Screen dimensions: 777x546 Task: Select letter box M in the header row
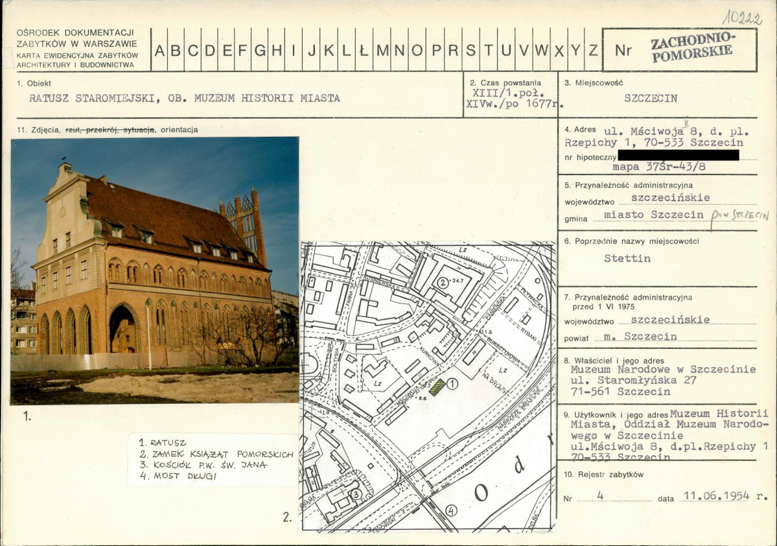pos(382,51)
